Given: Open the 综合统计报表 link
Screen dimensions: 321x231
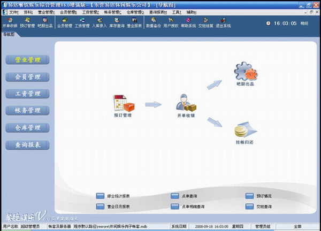Looking at the screenshot, I should tap(119, 196).
